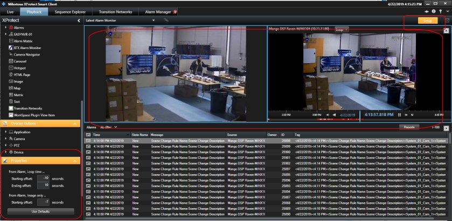
Task: Play reverse with the left triangle button
Action: point(334,115)
